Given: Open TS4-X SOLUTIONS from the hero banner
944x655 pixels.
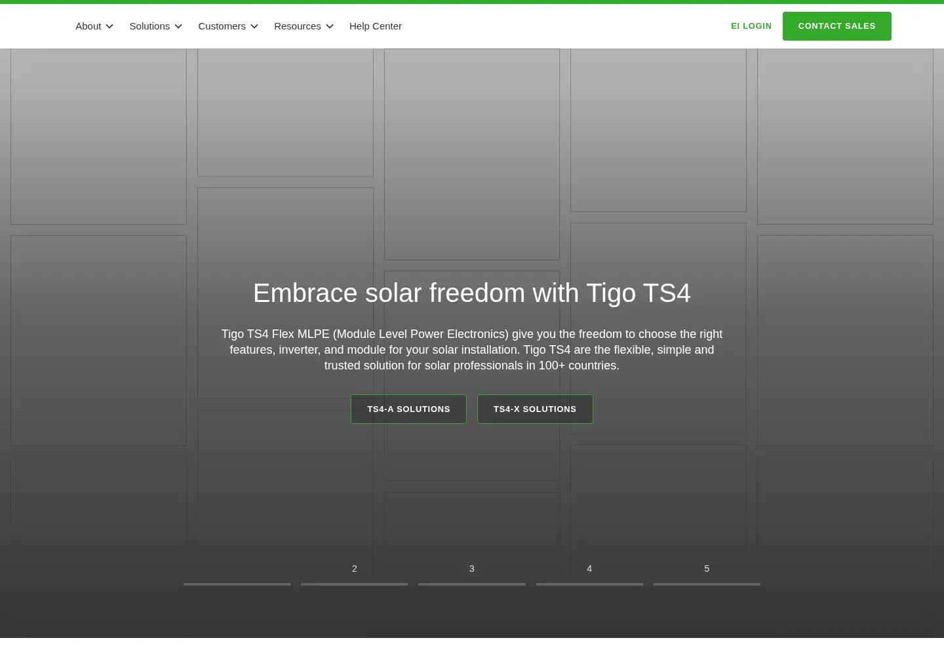Looking at the screenshot, I should [535, 409].
